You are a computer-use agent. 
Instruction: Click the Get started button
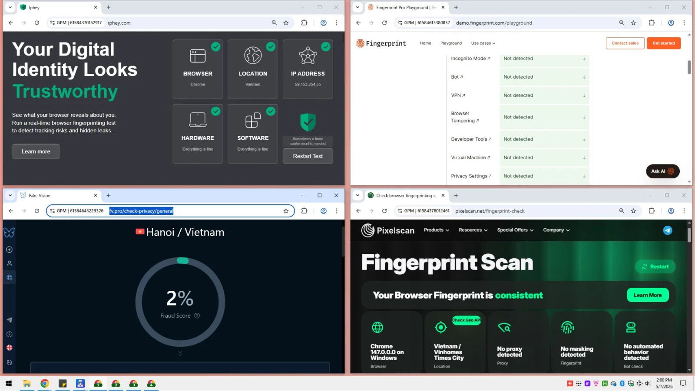coord(663,43)
